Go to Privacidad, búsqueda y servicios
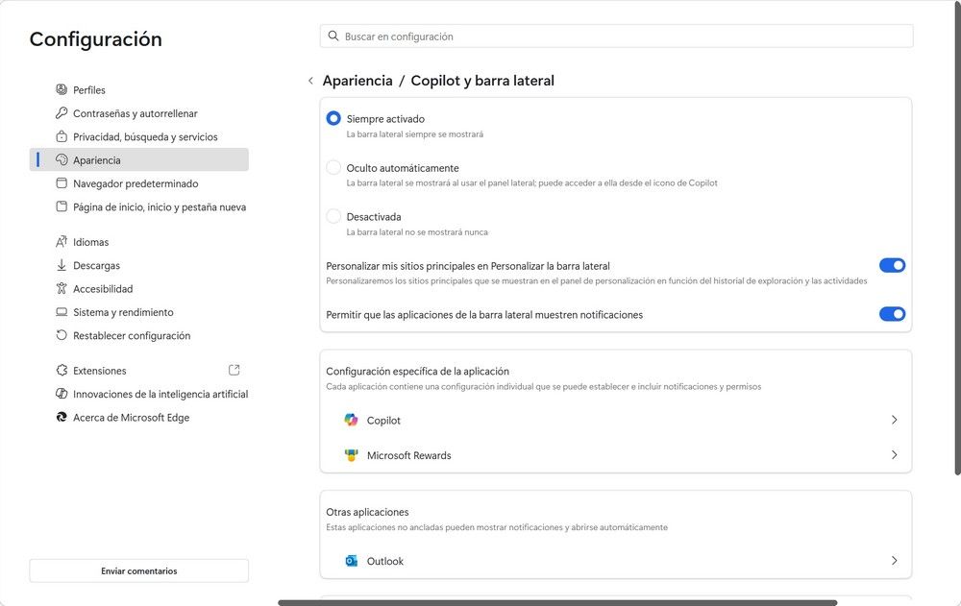 [144, 136]
